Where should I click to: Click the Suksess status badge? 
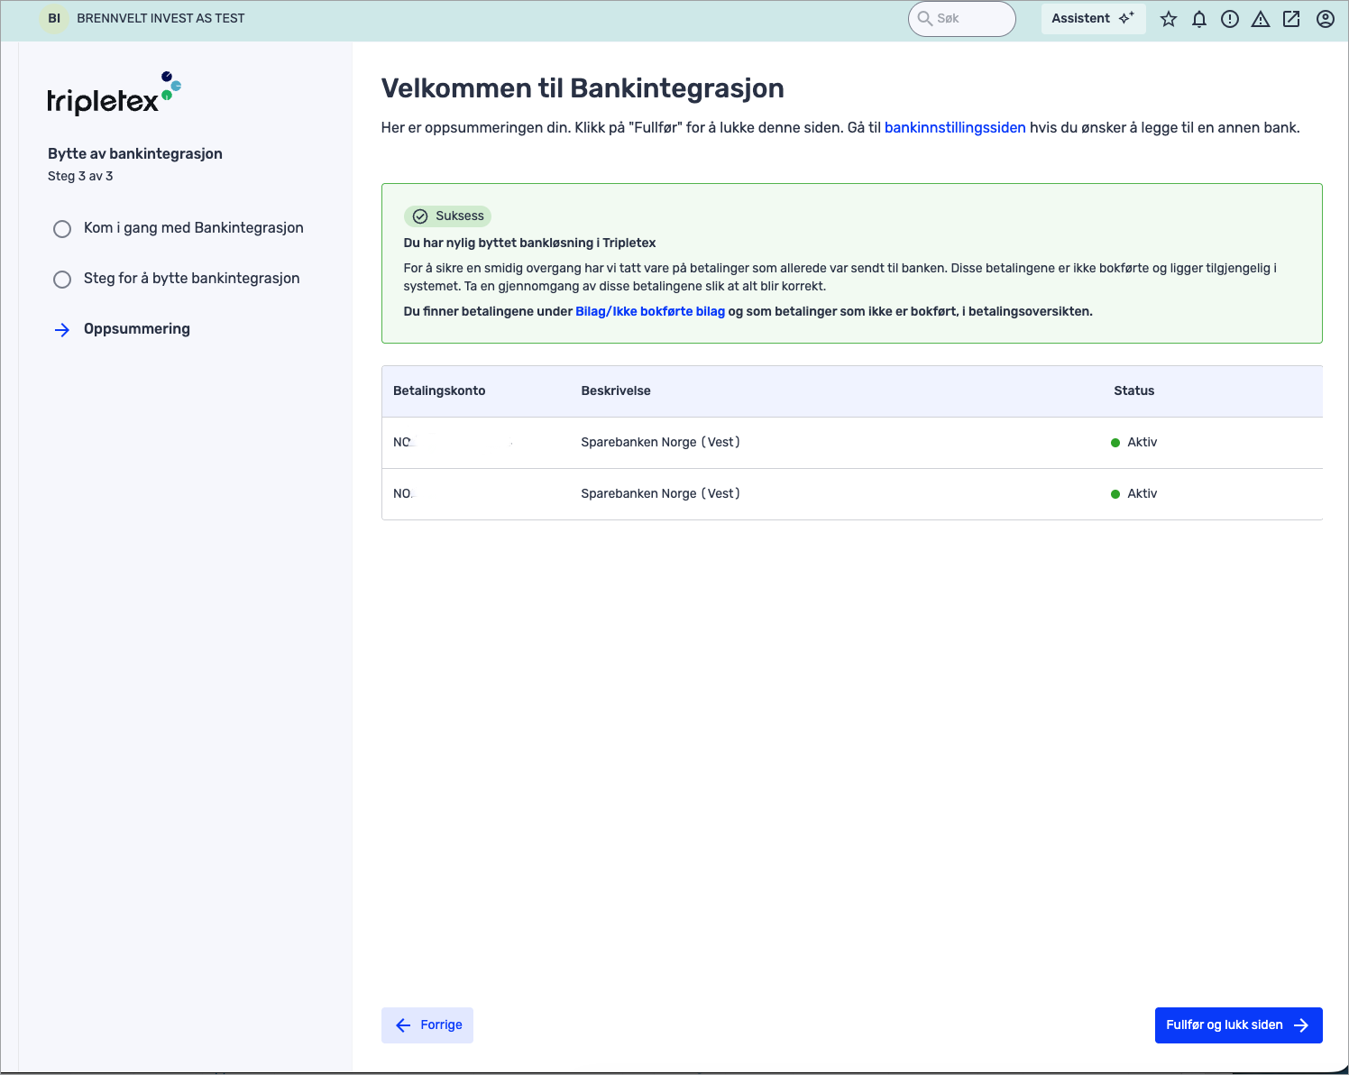coord(448,216)
